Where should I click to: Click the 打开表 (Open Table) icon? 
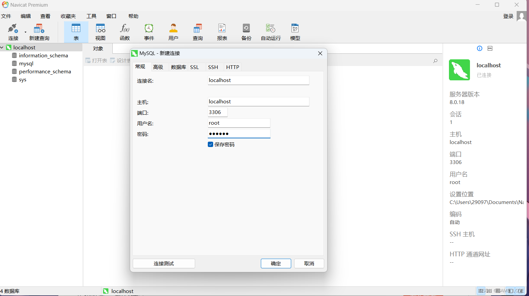[x=96, y=60]
